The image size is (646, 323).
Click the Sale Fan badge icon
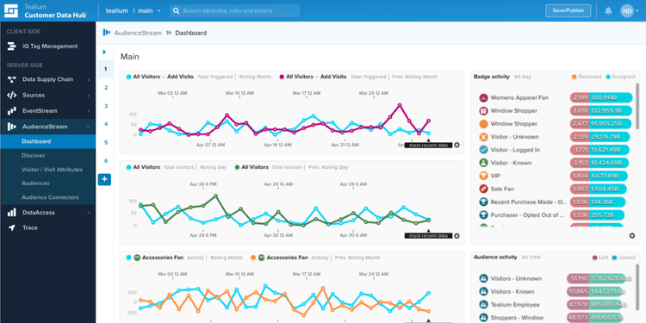(x=484, y=189)
